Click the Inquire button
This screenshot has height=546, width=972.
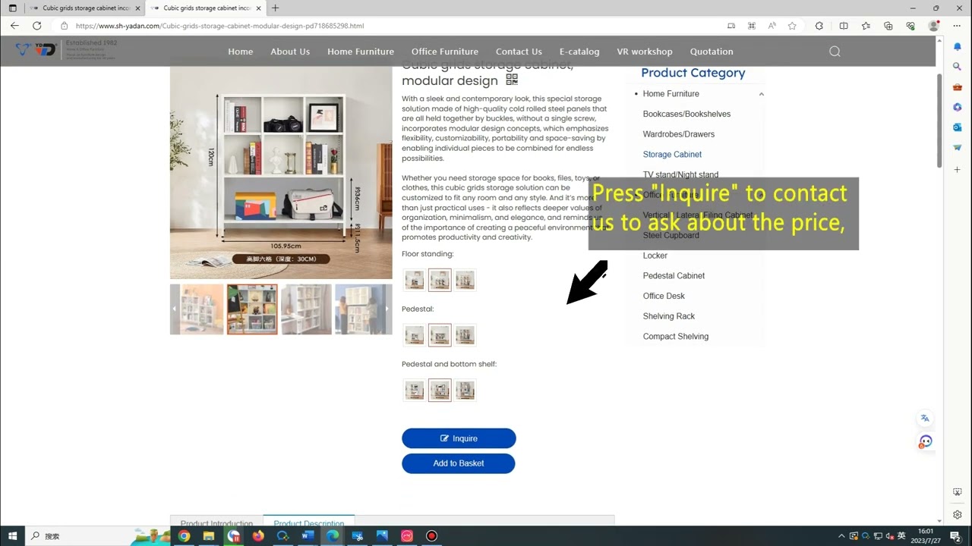(459, 438)
